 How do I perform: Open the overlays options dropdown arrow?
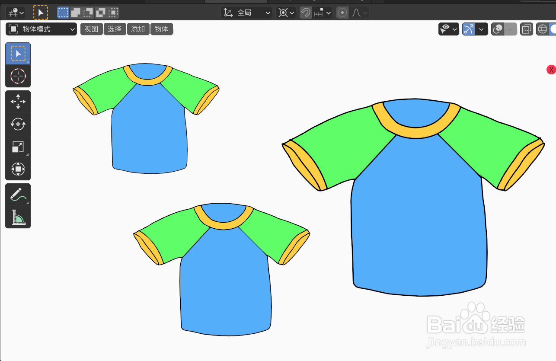tap(511, 29)
